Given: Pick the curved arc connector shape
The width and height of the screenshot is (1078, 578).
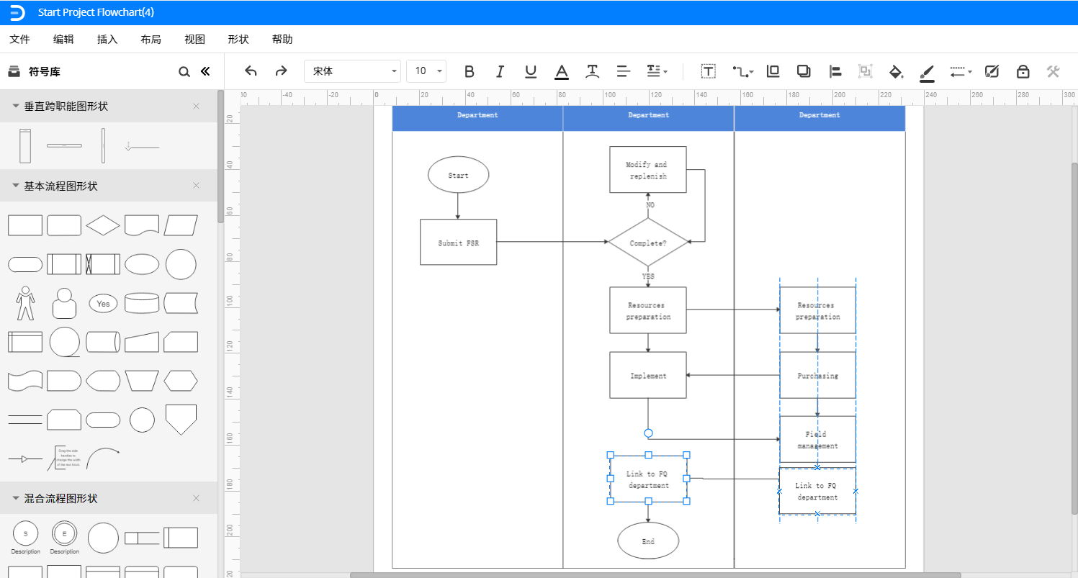Looking at the screenshot, I should (x=103, y=459).
